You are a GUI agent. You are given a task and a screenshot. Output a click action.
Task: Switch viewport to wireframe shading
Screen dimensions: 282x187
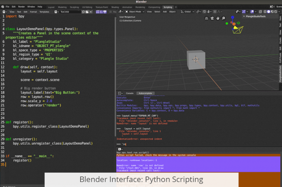click(265, 12)
